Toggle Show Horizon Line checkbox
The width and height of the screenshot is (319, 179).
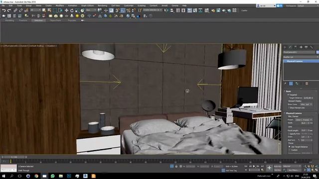coord(289,108)
